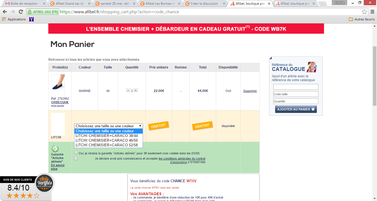Click the Avis Vérifiés badge
Image resolution: width=377 pixels, height=201 pixels.
pyautogui.click(x=45, y=183)
